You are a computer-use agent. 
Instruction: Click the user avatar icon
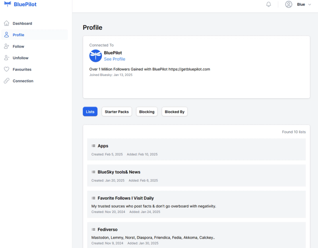click(x=289, y=4)
